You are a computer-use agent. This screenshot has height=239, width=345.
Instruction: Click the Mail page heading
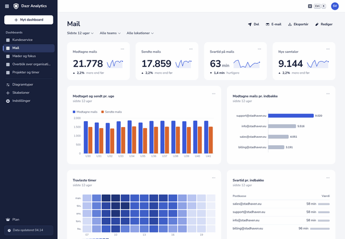[x=73, y=24]
